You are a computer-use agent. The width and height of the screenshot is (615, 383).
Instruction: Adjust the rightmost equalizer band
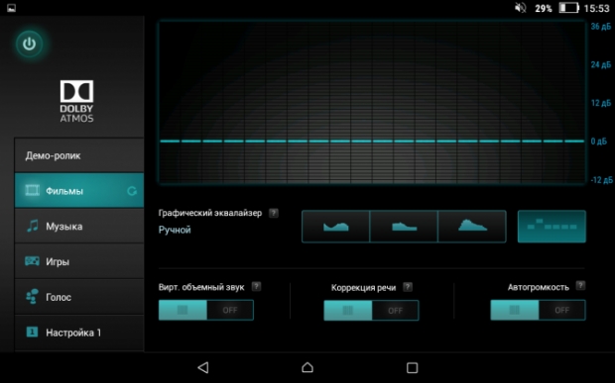coord(574,141)
